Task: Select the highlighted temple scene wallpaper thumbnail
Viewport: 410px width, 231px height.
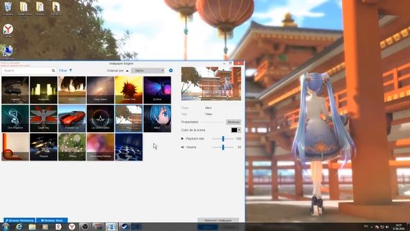Action: (129, 118)
